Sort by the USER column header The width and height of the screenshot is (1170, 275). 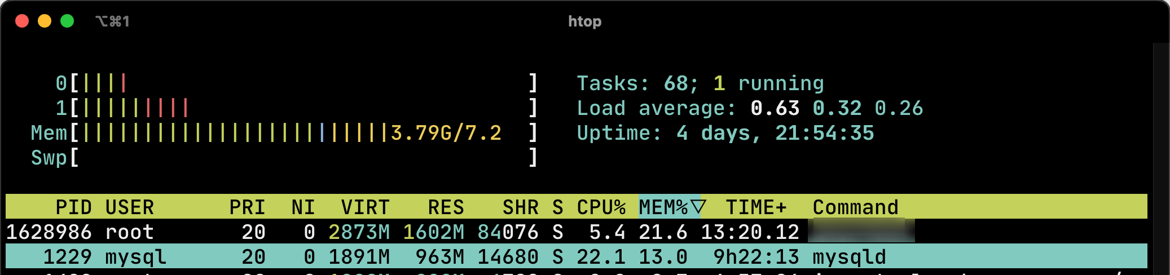point(129,207)
